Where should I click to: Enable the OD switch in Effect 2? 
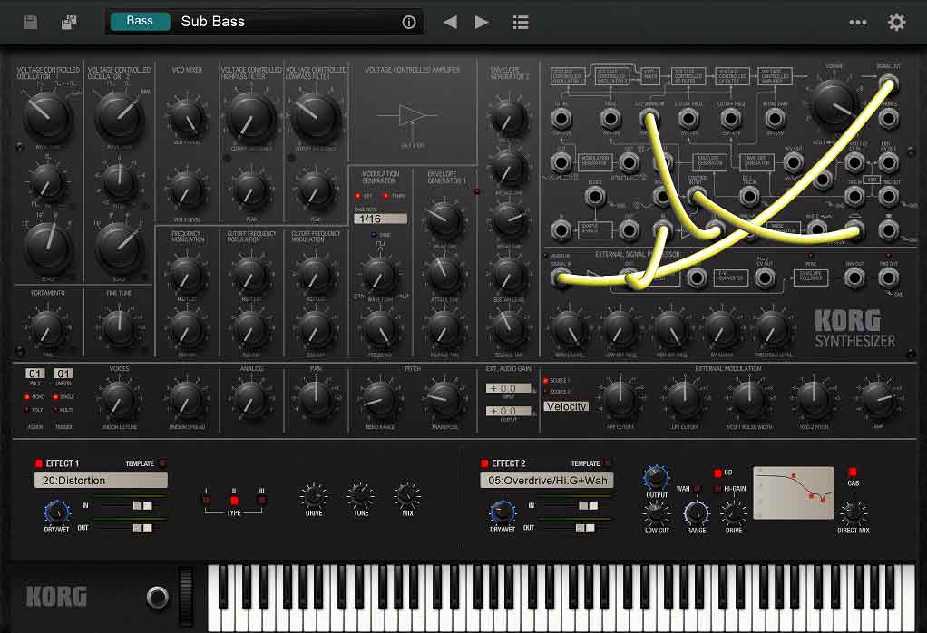717,472
